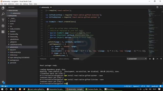
Task: Open the .gitignore file
Action: pyautogui.click(x=13, y=42)
